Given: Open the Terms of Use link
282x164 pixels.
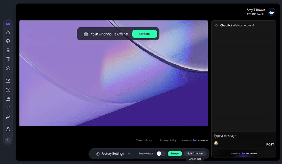Looking at the screenshot, I should tap(144, 140).
